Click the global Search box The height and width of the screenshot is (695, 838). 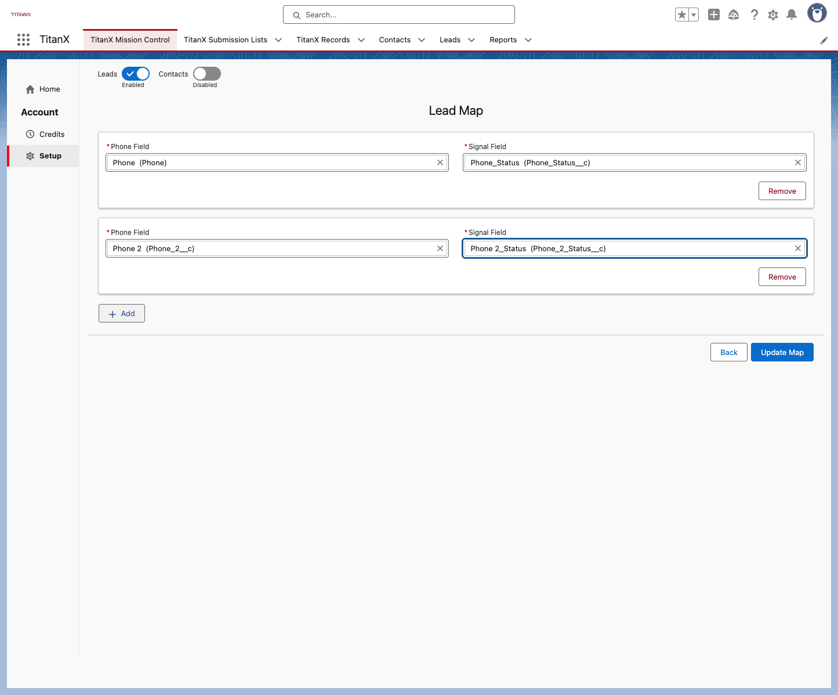(x=399, y=15)
